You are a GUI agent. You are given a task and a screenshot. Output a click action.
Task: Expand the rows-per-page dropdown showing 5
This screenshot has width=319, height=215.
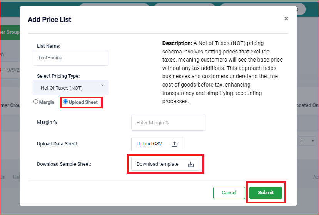click(x=307, y=140)
